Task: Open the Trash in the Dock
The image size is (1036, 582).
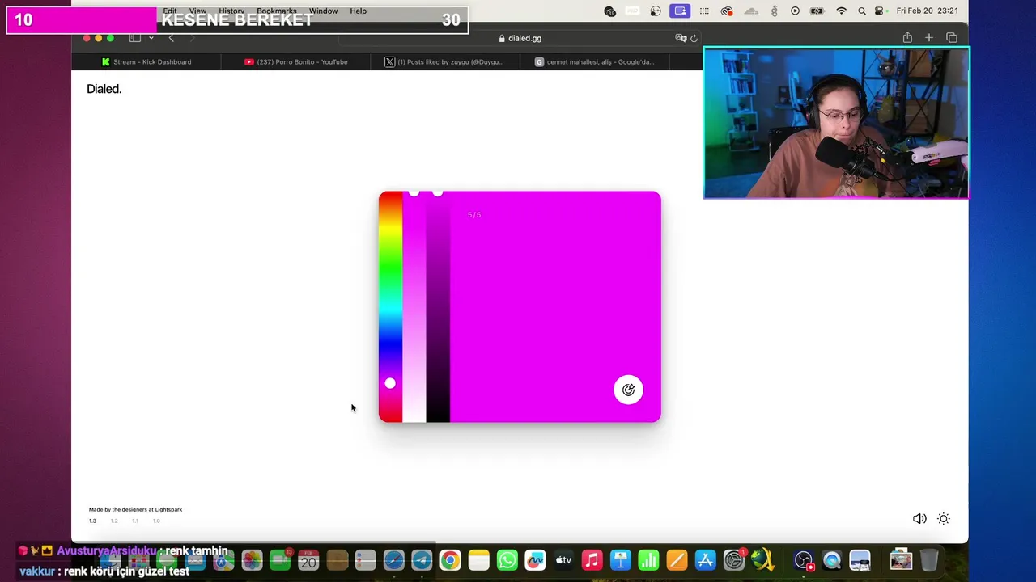Action: [929, 560]
